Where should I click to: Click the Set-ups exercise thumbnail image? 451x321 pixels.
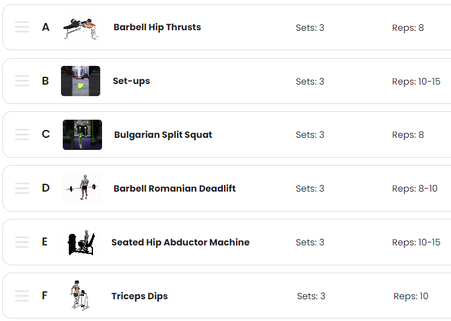point(80,81)
